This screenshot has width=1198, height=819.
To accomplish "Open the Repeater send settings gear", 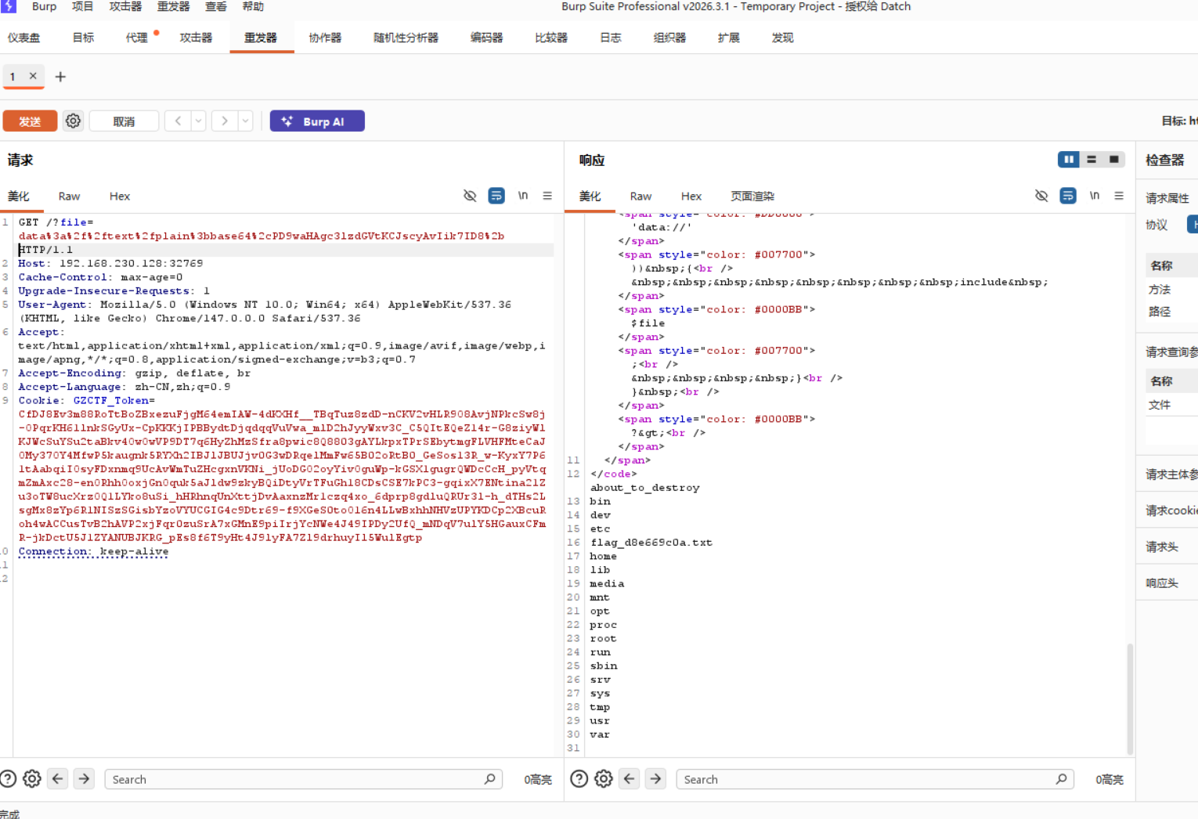I will pyautogui.click(x=73, y=121).
